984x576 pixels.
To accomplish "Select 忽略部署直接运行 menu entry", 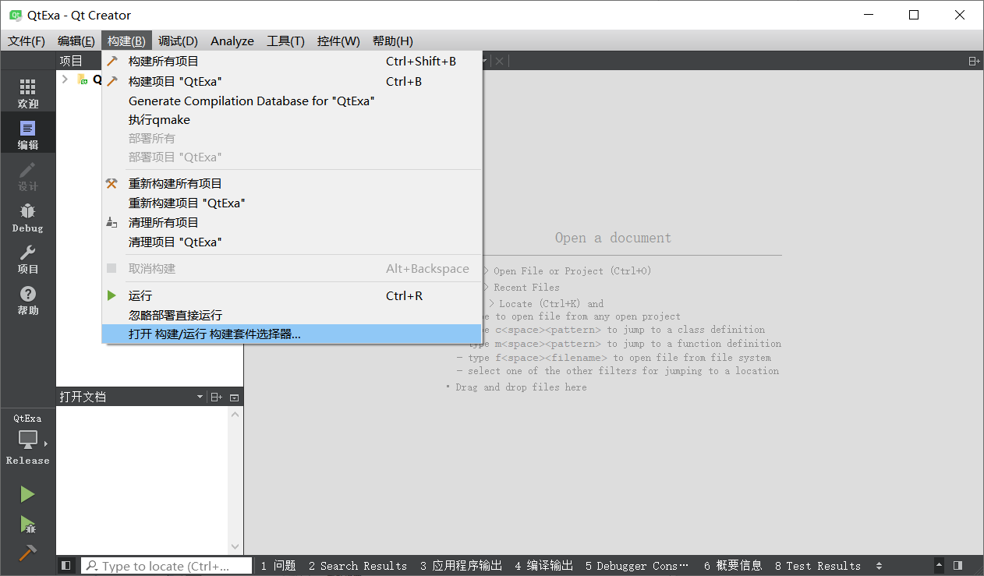I will (x=292, y=316).
